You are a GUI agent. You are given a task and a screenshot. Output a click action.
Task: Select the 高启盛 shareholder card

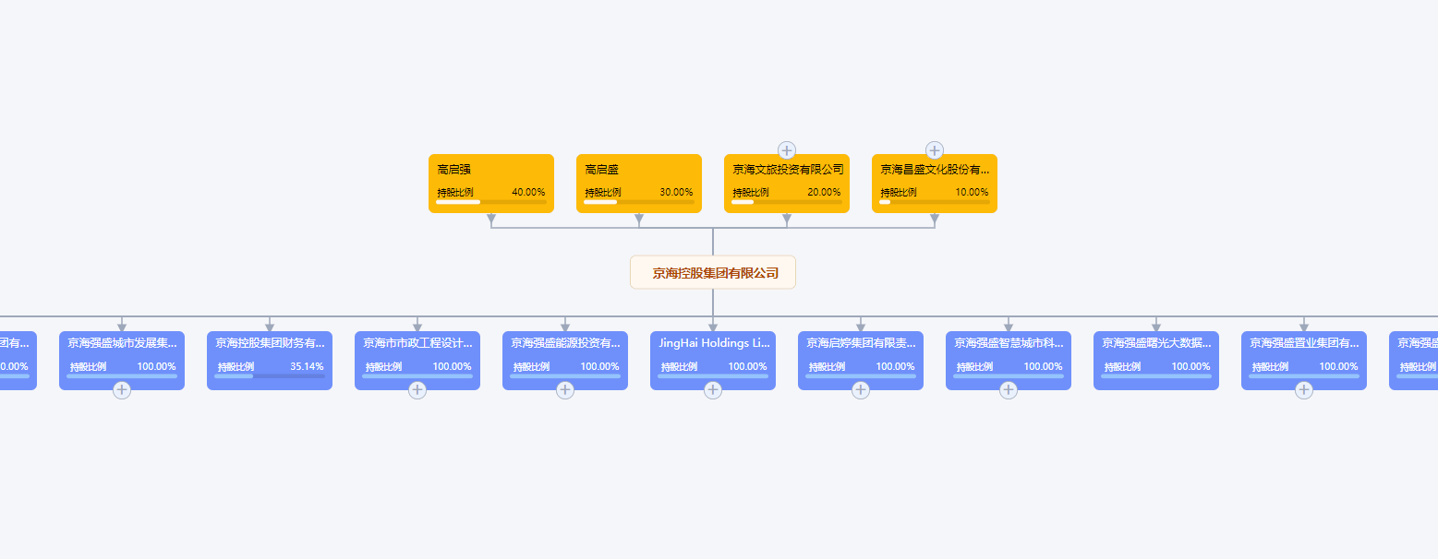(x=638, y=183)
